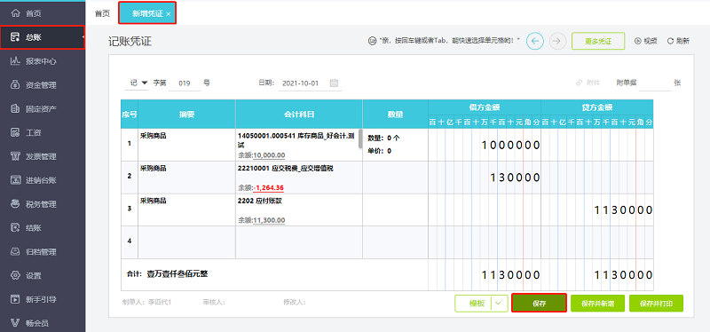Collapse the 总账 sidebar menu arrow

[x=83, y=37]
